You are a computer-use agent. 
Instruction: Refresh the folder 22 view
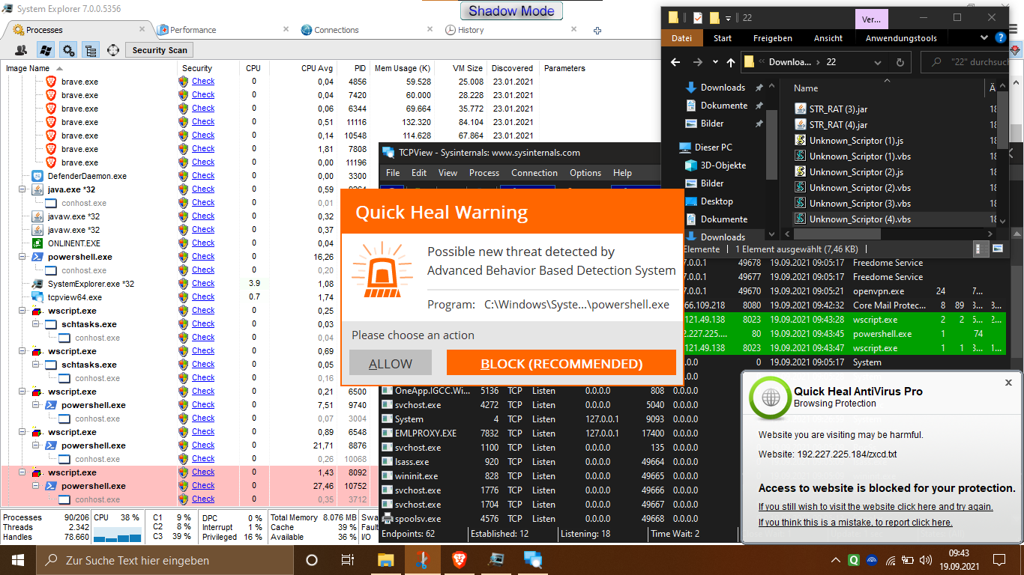(x=900, y=62)
